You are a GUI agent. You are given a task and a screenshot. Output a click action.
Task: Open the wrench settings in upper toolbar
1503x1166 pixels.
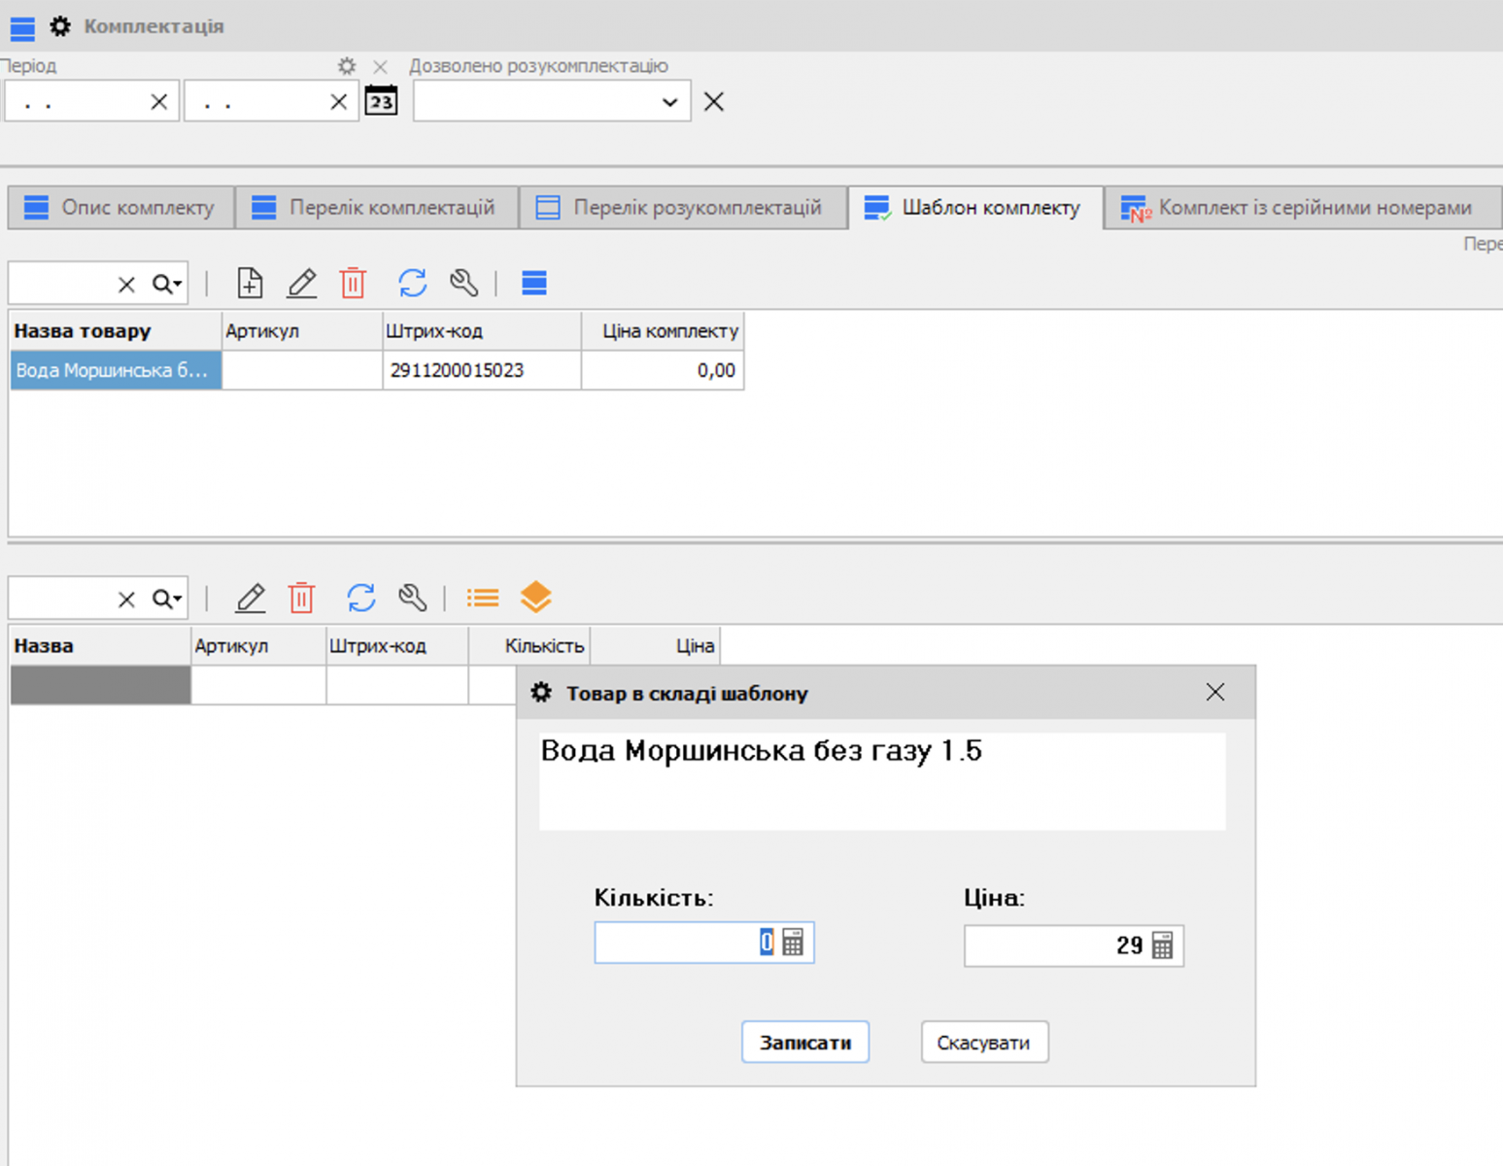(x=463, y=283)
